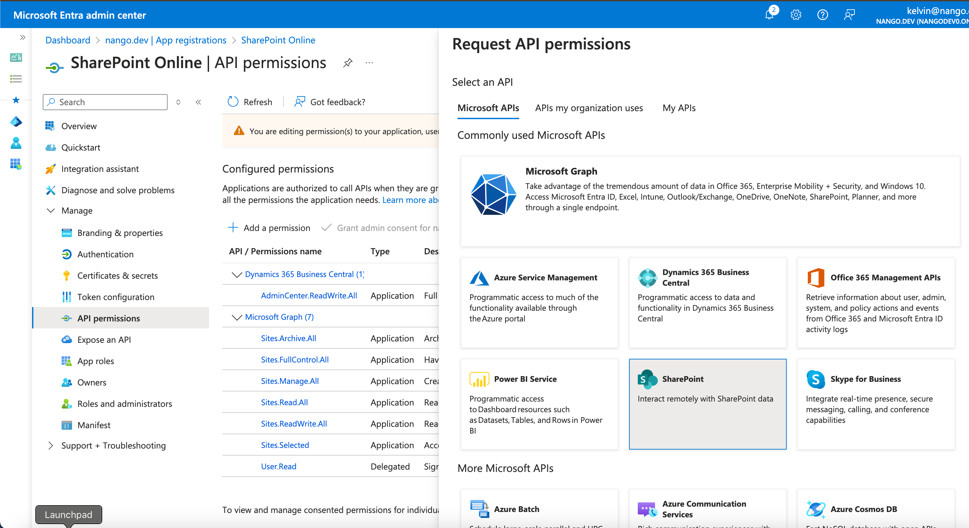969x528 pixels.
Task: Select the SharePoint API tile
Action: point(707,404)
